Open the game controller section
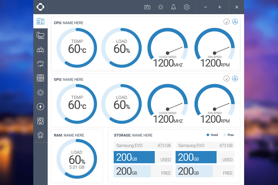Viewport: 278px width, 185px height. (x=41, y=49)
